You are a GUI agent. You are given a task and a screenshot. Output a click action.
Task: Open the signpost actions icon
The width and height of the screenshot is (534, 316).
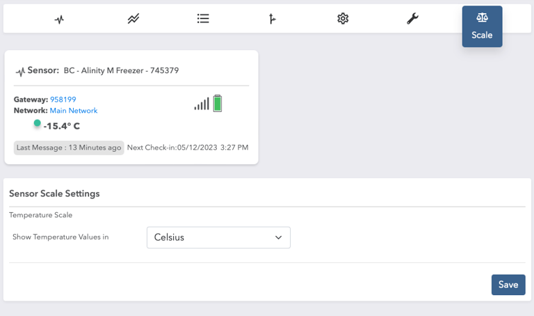[x=272, y=19]
